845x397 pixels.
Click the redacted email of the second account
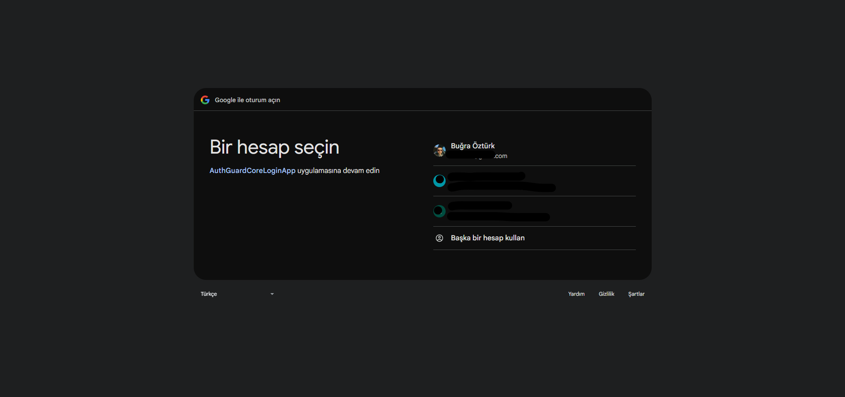coord(502,187)
